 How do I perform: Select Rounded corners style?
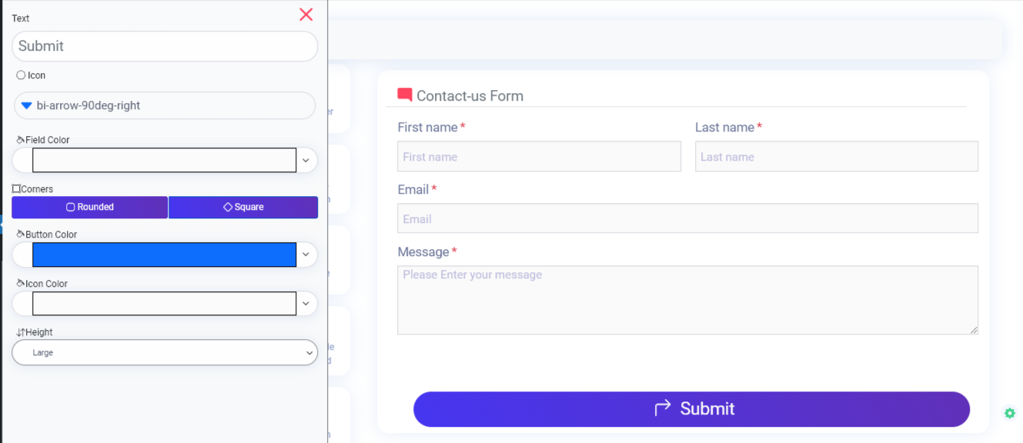[89, 207]
